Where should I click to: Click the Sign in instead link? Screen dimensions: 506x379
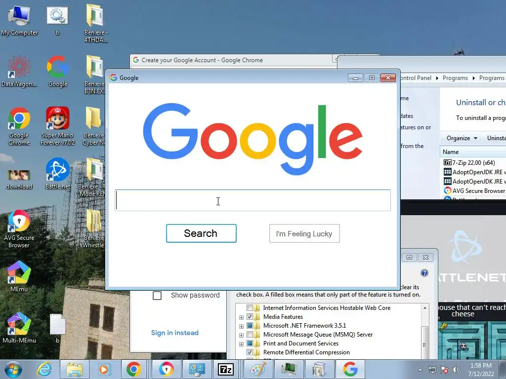click(174, 333)
